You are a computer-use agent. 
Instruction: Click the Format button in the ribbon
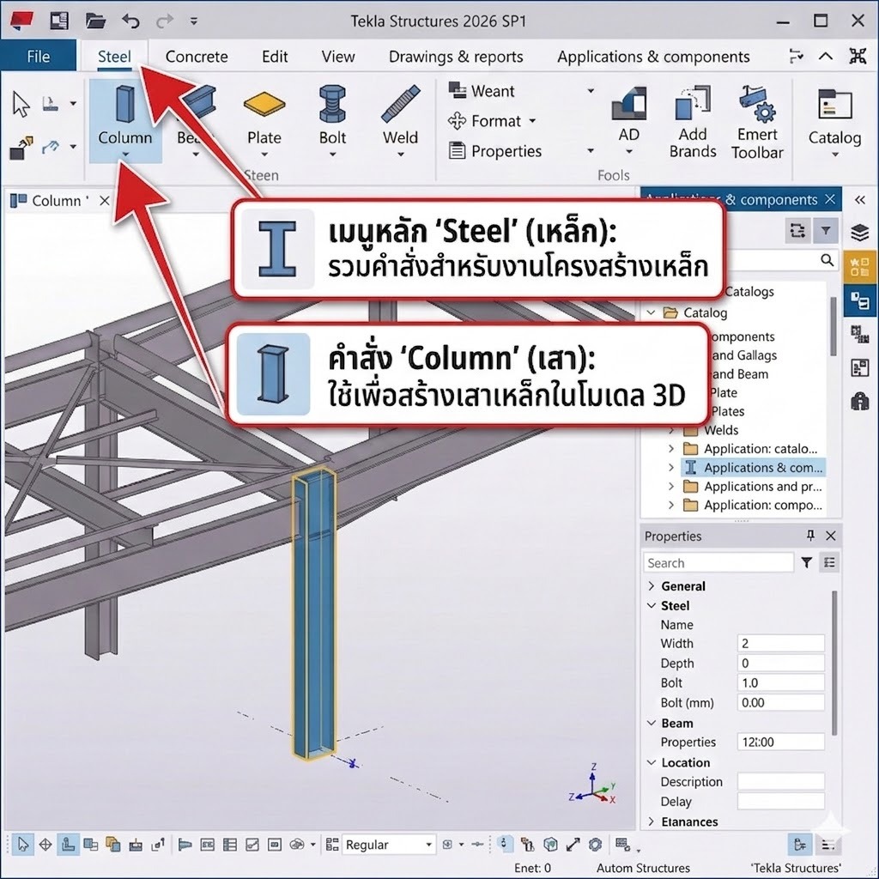(x=486, y=120)
